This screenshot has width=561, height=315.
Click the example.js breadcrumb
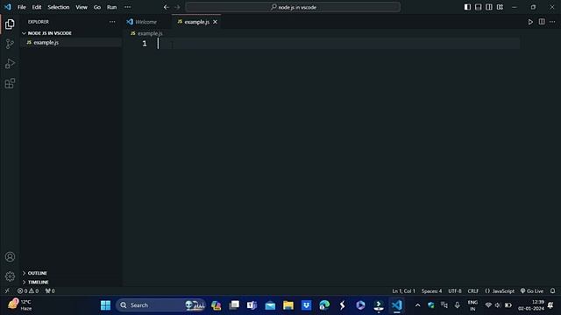[150, 33]
